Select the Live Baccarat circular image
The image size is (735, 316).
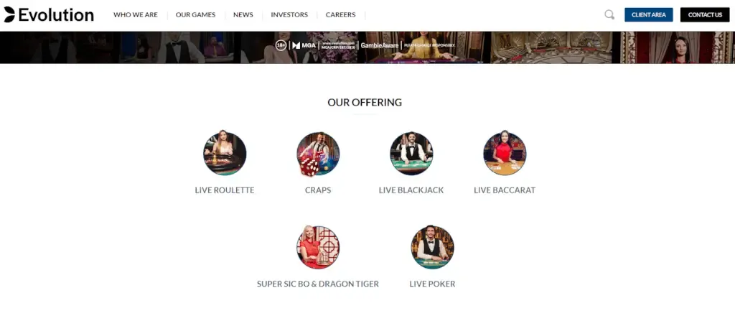[x=505, y=153]
